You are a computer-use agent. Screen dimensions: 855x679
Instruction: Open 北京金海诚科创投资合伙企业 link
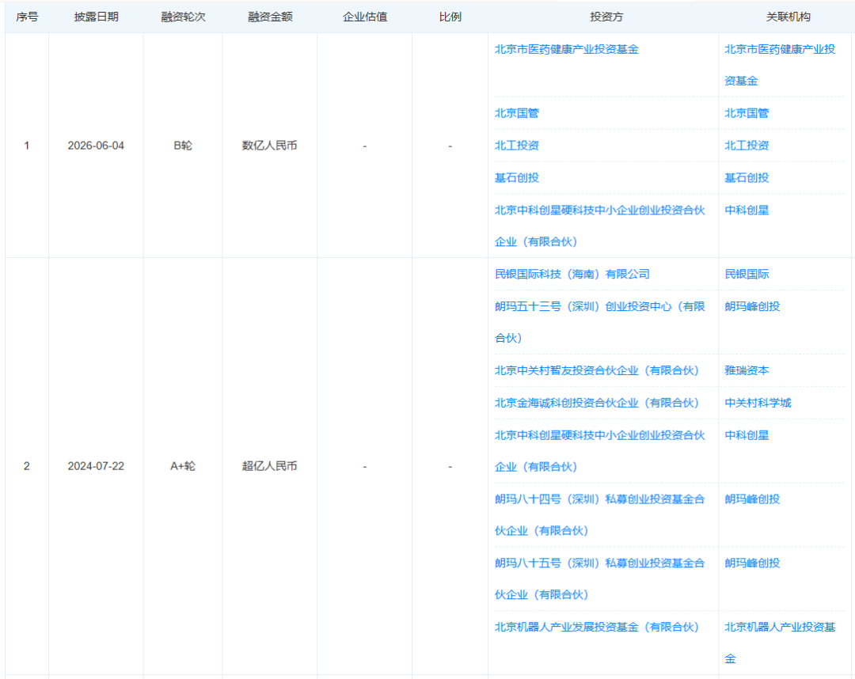click(597, 403)
